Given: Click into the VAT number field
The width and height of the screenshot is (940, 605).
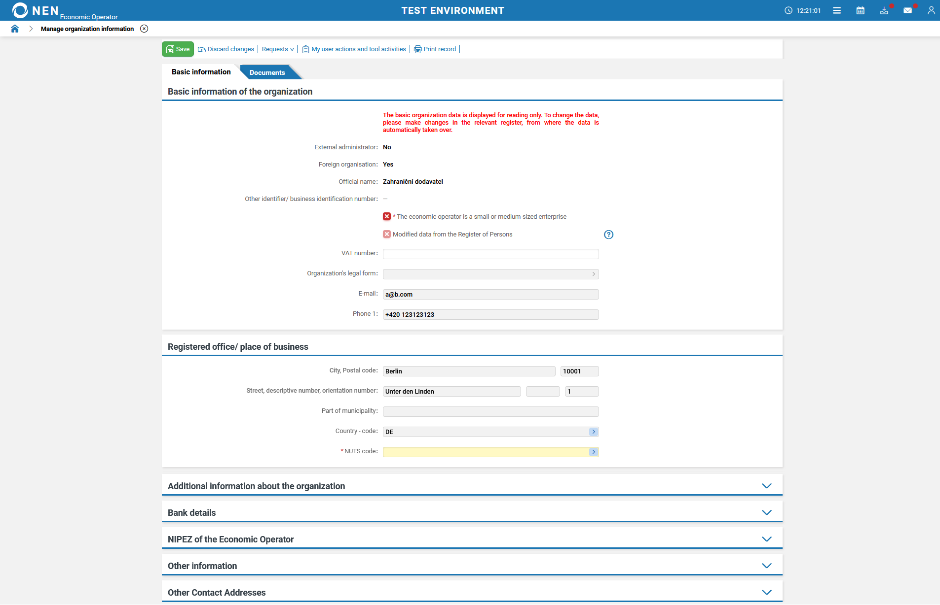Looking at the screenshot, I should (490, 254).
